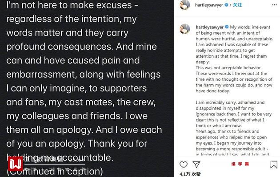This screenshot has height=177, width=280.
Task: Click the caption paragraph starting 'I am incredibly sorry'
Action: pyautogui.click(x=234, y=114)
